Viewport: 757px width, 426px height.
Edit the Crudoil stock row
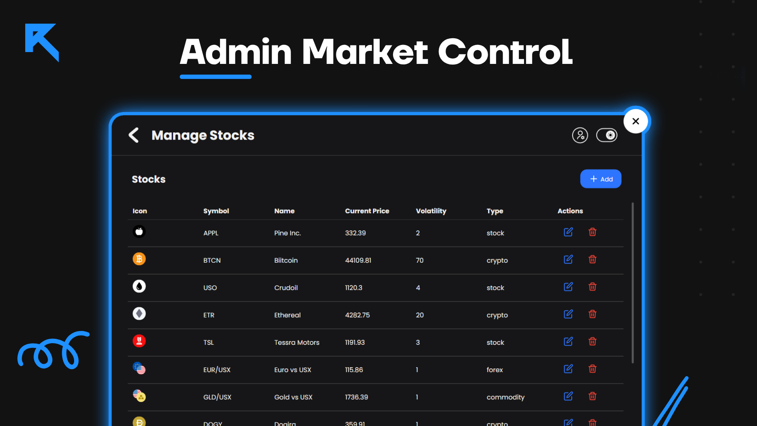[568, 287]
